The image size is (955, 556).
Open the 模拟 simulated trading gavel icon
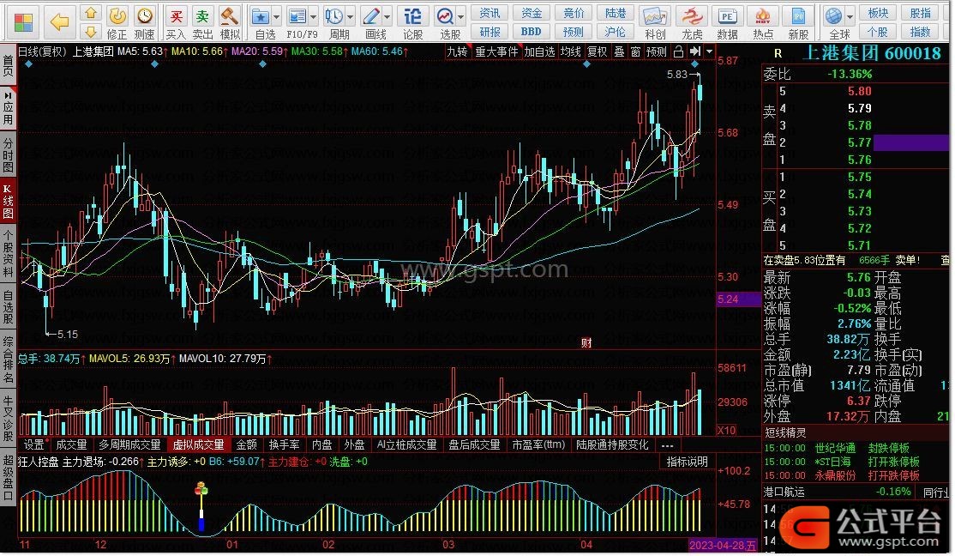[230, 22]
